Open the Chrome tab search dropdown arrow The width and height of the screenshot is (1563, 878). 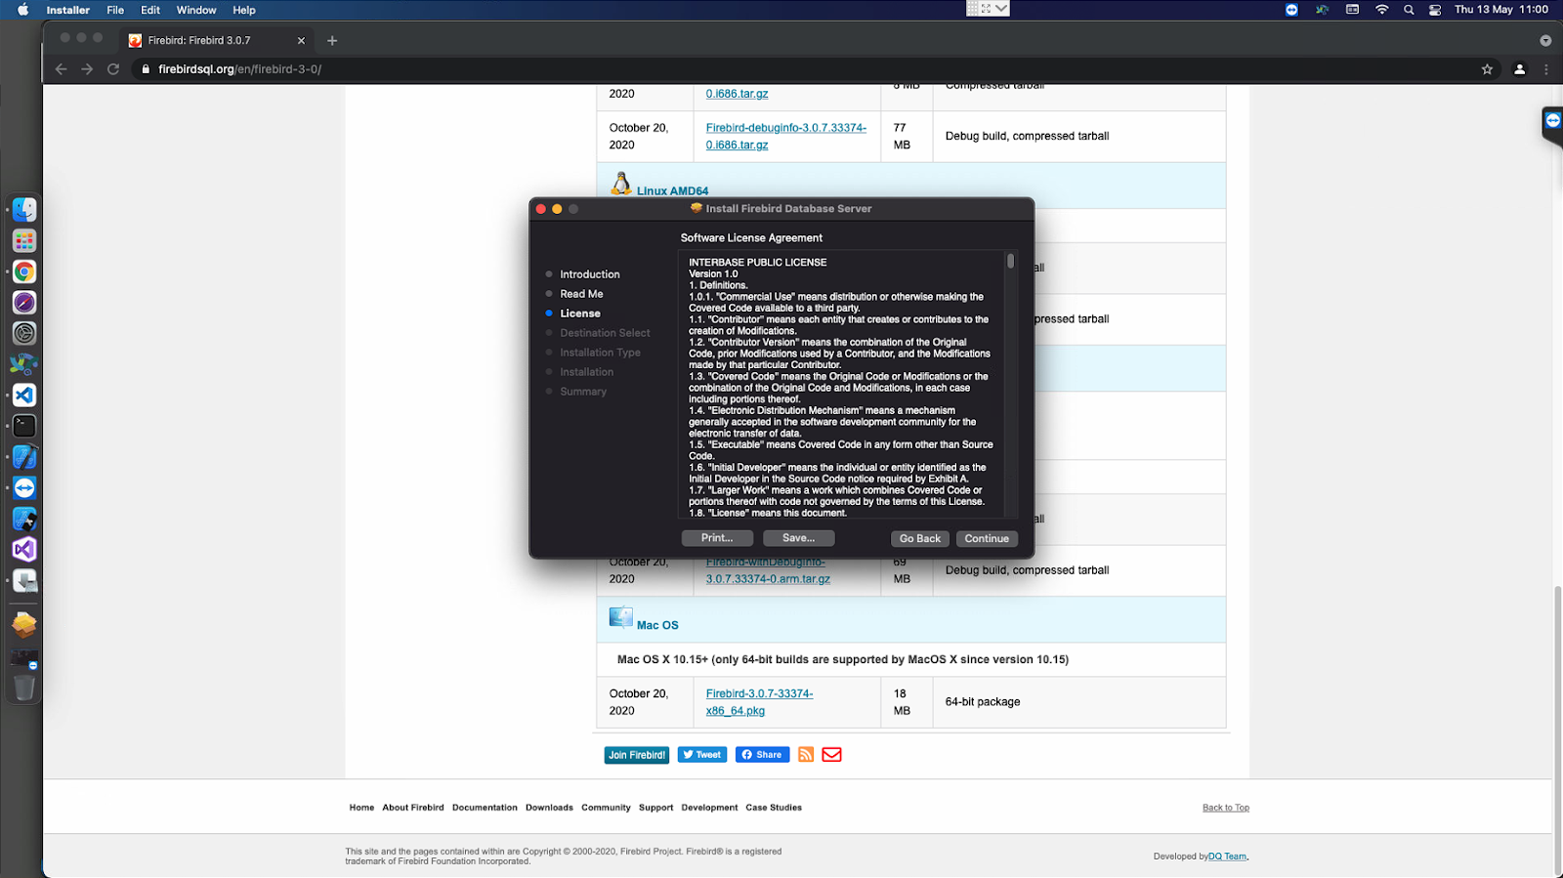point(1545,41)
